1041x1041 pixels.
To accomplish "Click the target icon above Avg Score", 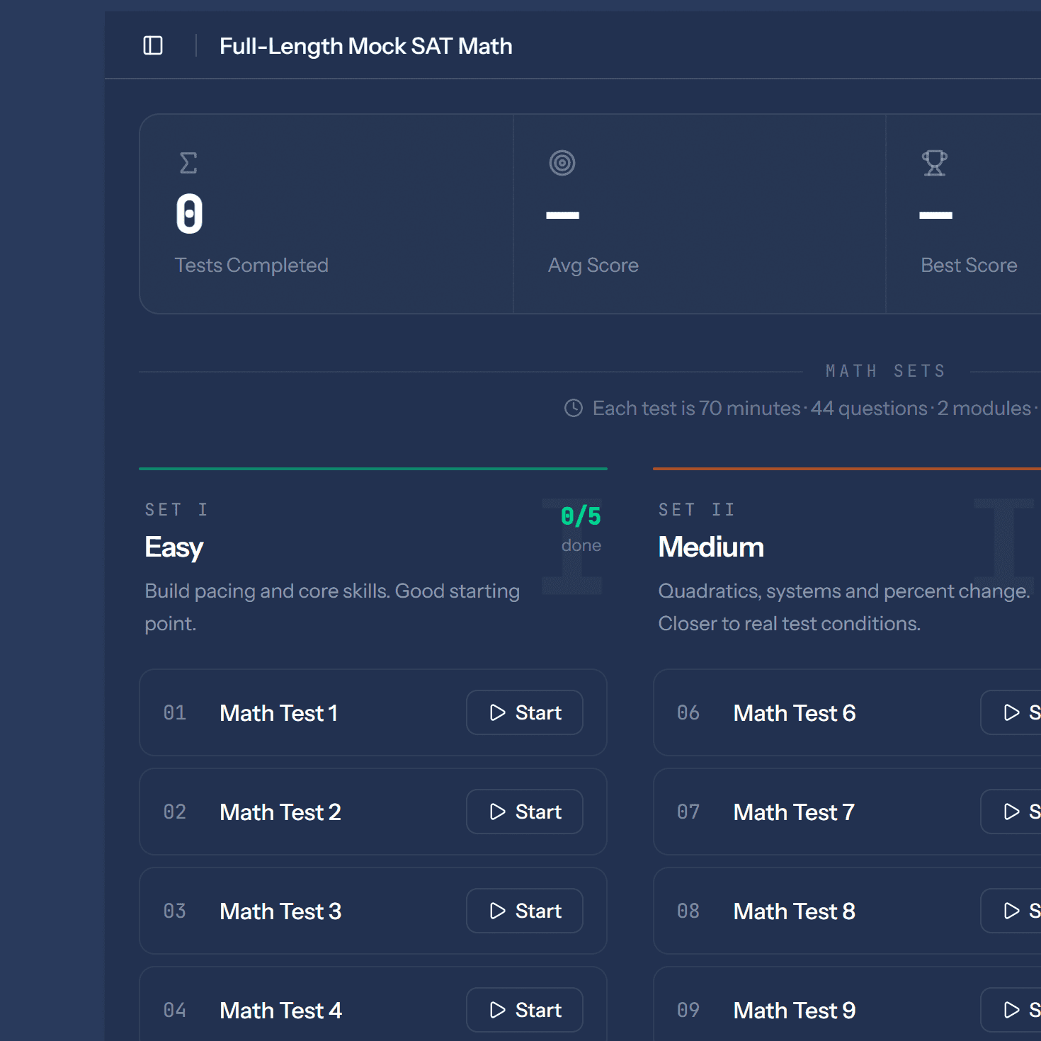I will [562, 163].
